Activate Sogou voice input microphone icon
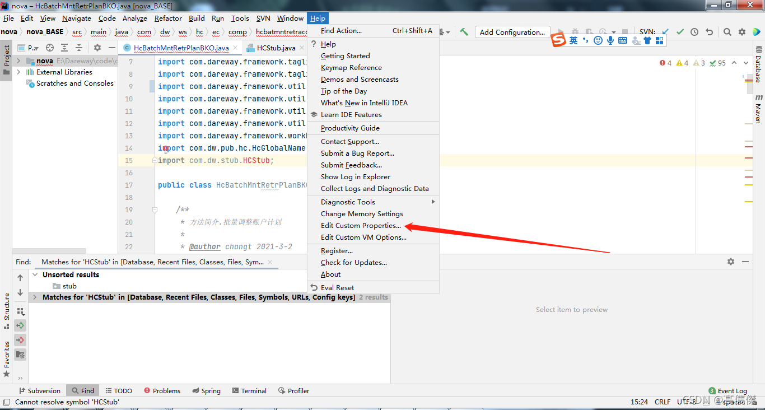 [610, 40]
